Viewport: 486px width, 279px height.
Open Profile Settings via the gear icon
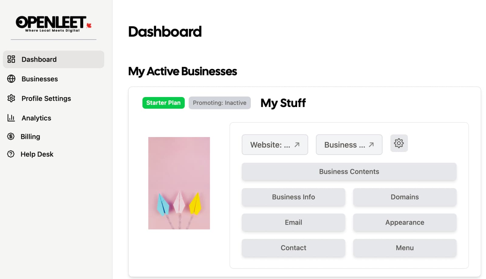point(11,98)
